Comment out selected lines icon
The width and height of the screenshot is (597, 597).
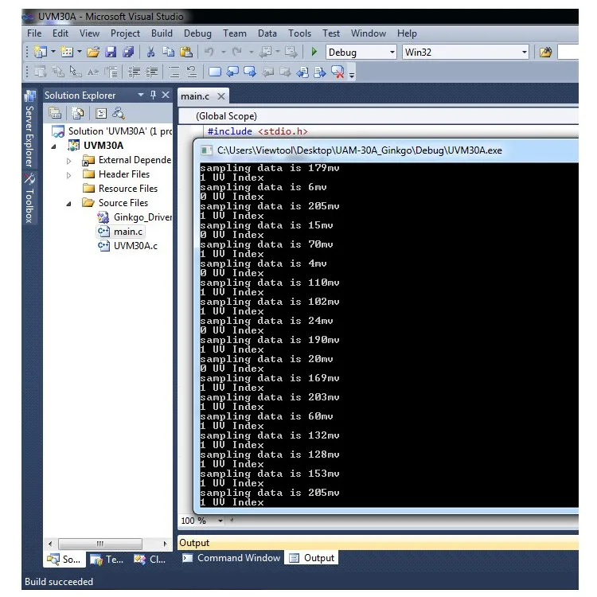[x=174, y=72]
